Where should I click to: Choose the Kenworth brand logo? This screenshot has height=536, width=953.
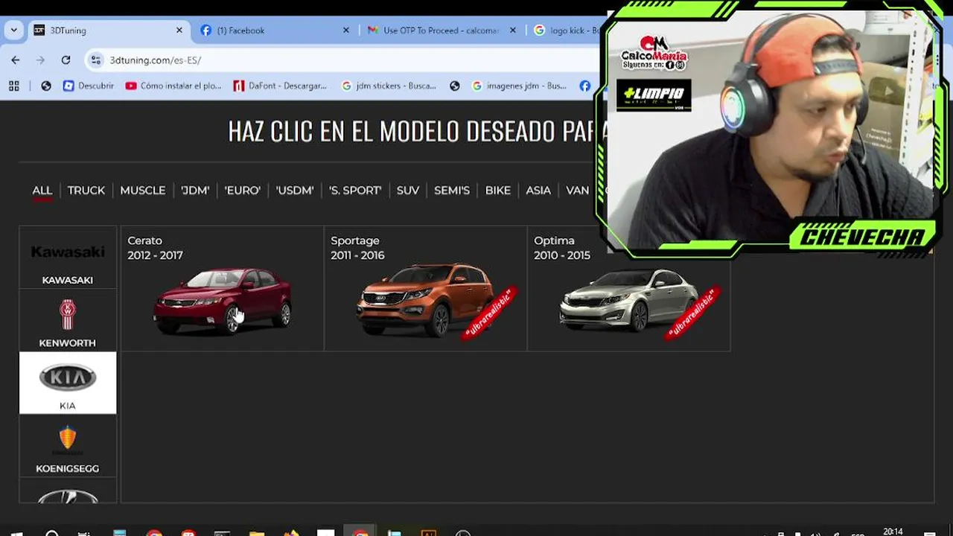[68, 315]
